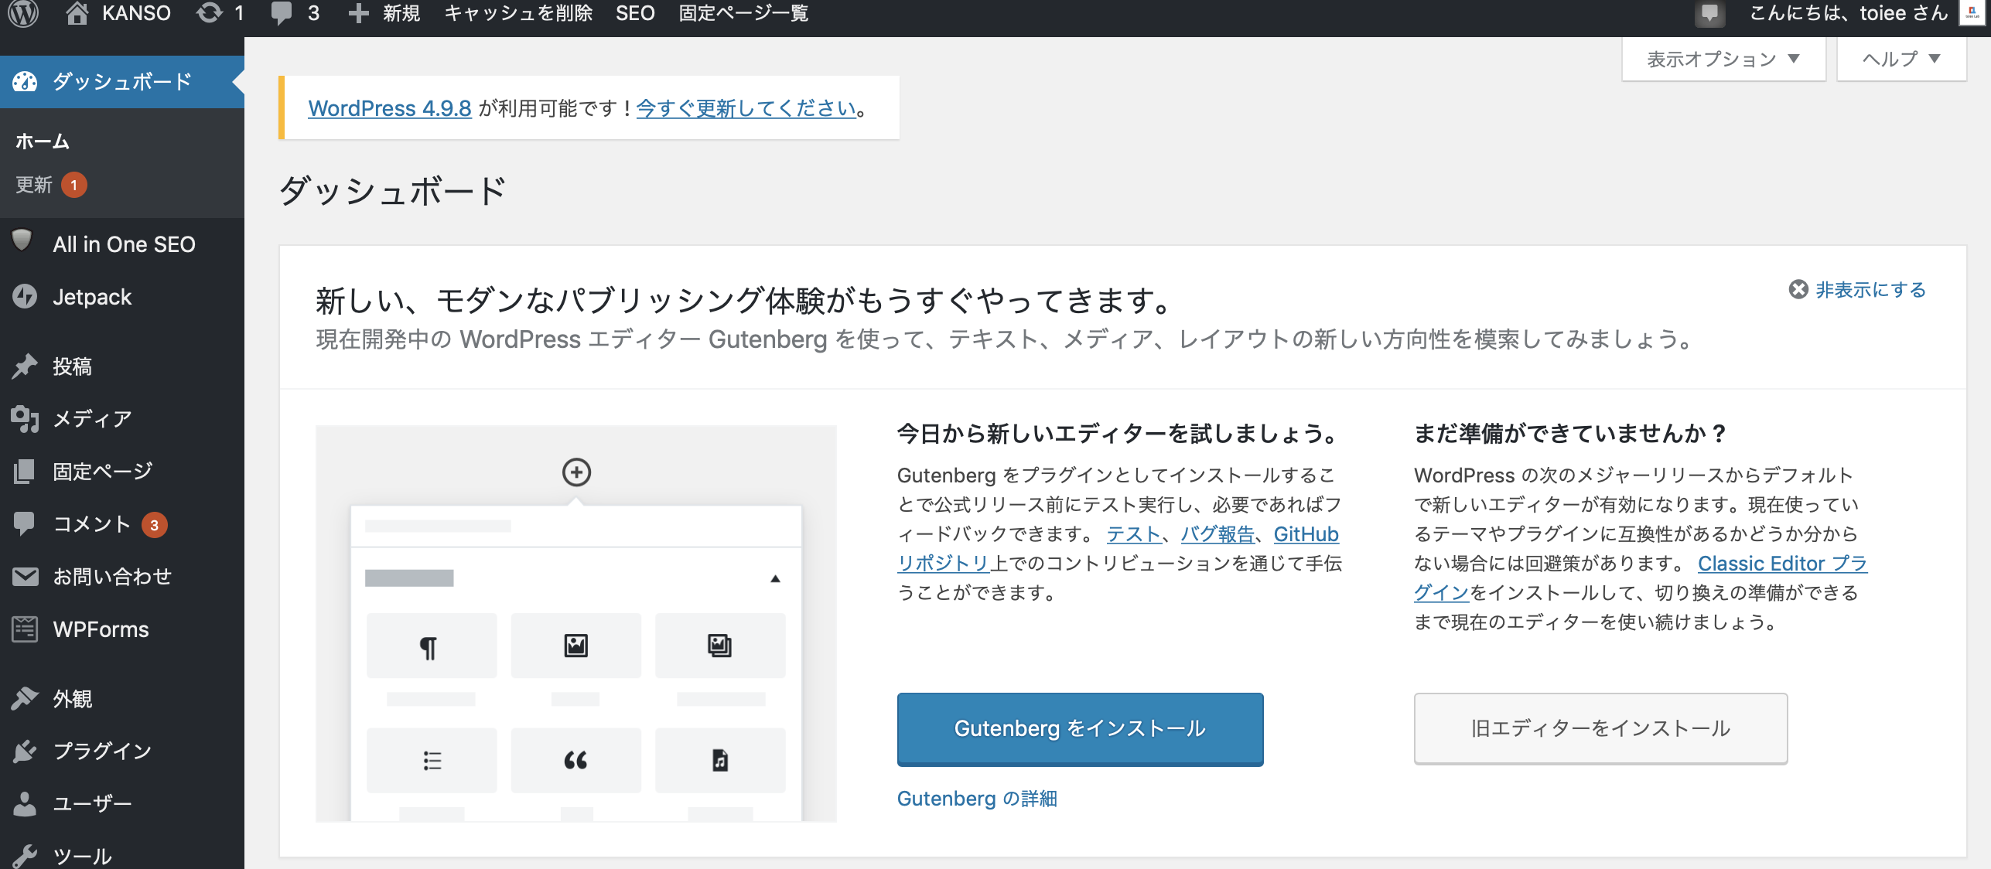
Task: Click the orange 3 badge beside コメント
Action: pos(154,525)
